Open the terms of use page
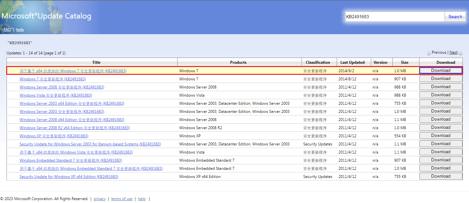The width and height of the screenshot is (469, 203). tap(122, 198)
